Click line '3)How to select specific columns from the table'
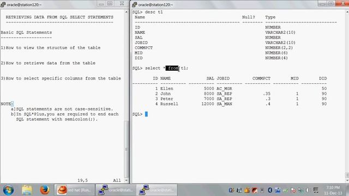The width and height of the screenshot is (349, 196). click(61, 78)
